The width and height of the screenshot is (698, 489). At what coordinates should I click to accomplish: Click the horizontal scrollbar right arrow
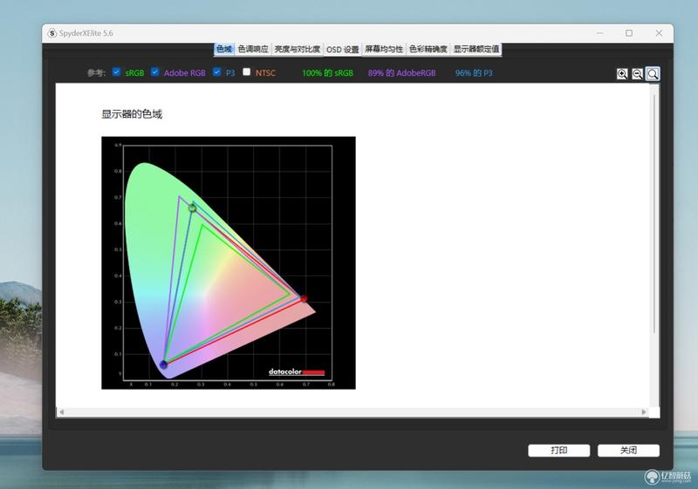[644, 412]
